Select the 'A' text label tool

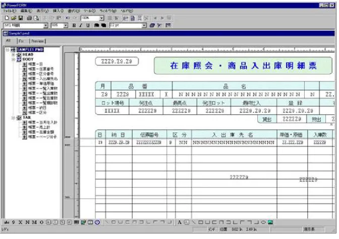[180, 222]
